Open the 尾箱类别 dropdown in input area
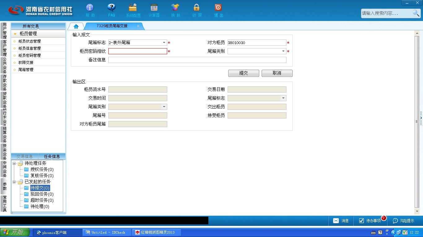 [x=283, y=51]
